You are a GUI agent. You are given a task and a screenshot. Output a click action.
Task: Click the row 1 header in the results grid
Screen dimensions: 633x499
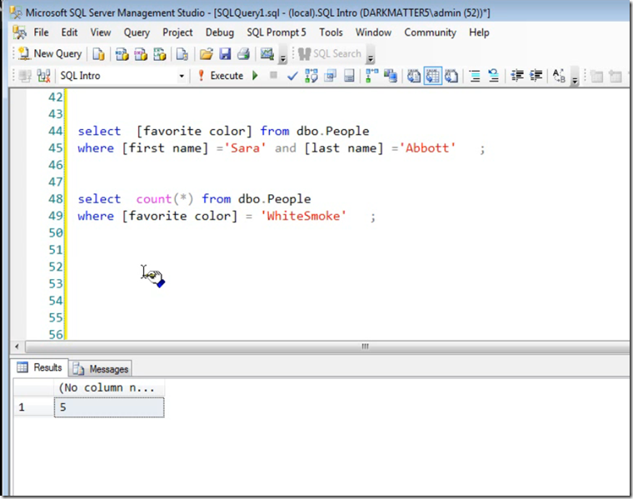(33, 407)
